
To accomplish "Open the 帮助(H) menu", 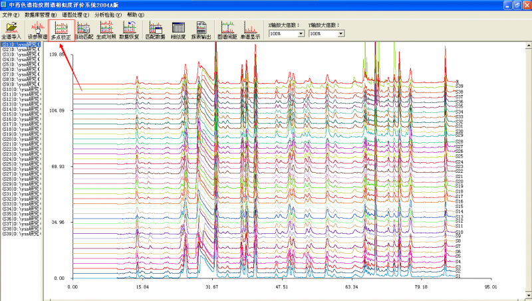I will 136,15.
